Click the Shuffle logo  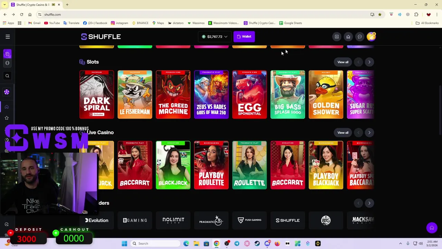(x=101, y=37)
